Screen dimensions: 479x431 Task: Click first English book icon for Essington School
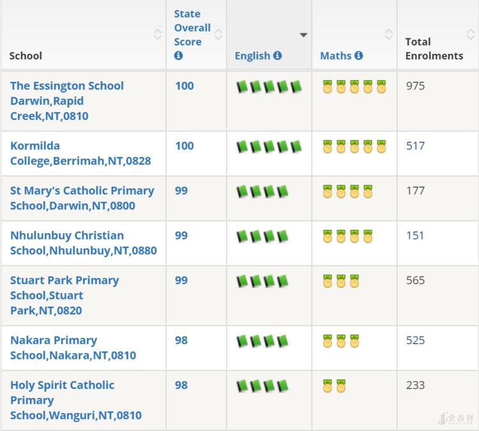(x=242, y=87)
